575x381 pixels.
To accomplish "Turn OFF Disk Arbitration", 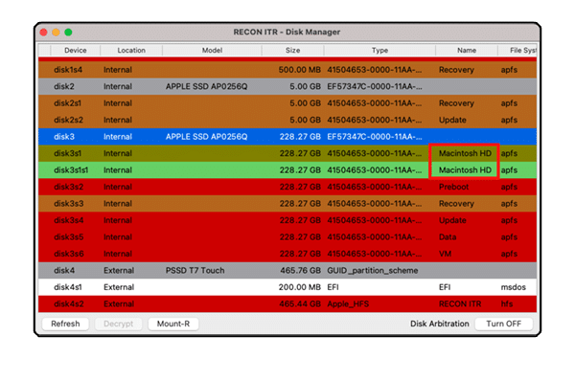I will pyautogui.click(x=503, y=324).
